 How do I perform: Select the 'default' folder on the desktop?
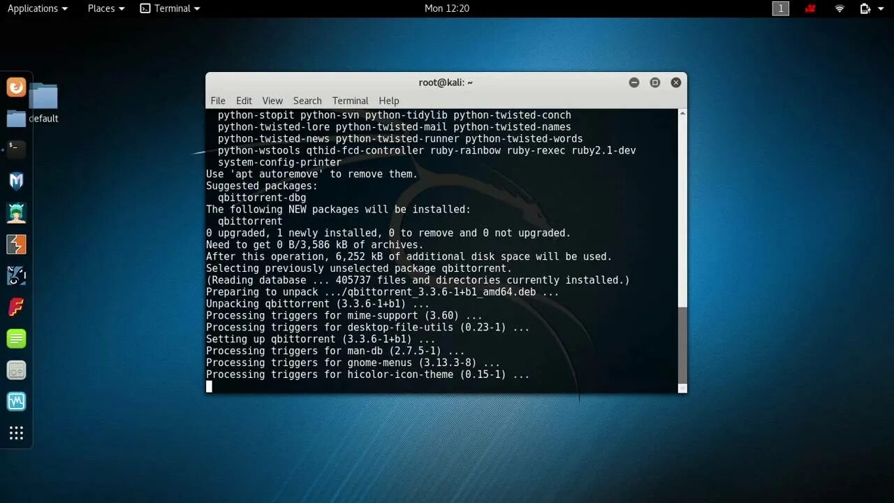coord(43,103)
